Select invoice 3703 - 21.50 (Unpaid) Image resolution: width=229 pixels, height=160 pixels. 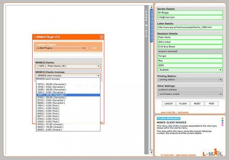68,124
